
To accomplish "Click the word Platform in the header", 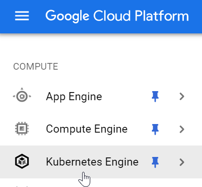I will [x=162, y=16].
